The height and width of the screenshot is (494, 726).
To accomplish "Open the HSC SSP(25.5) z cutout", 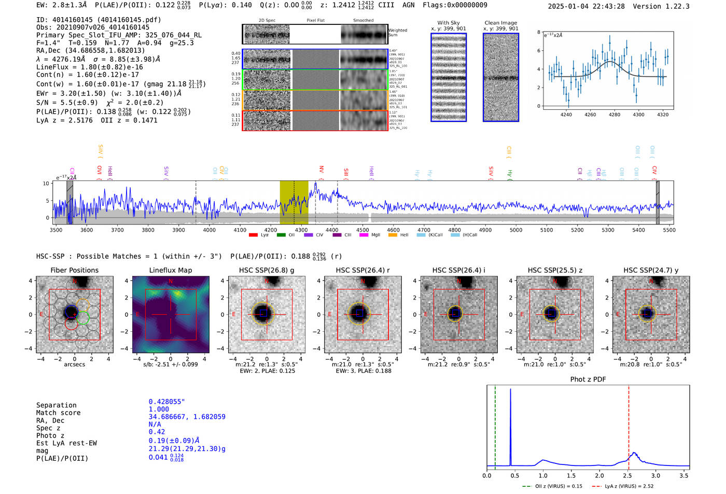I will (555, 315).
